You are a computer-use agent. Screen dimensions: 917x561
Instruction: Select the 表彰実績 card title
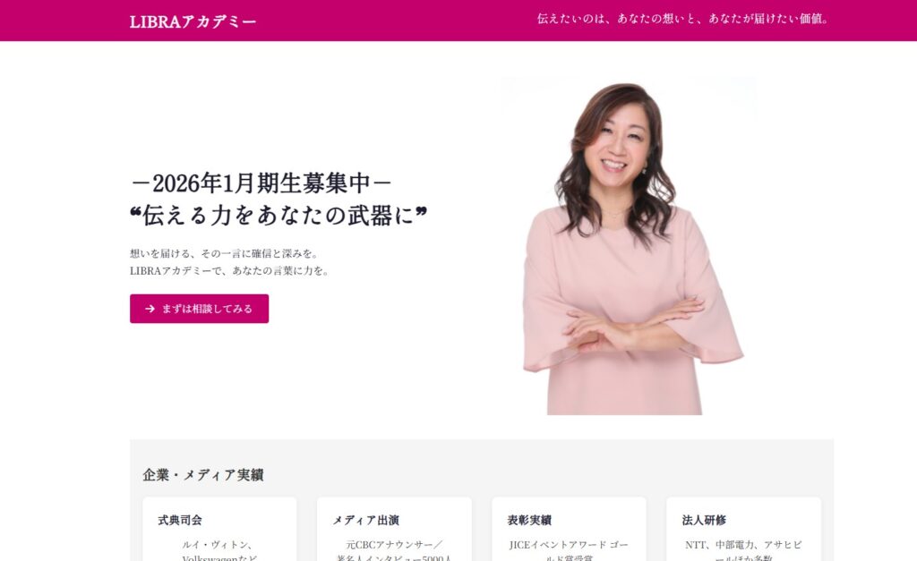(x=529, y=520)
